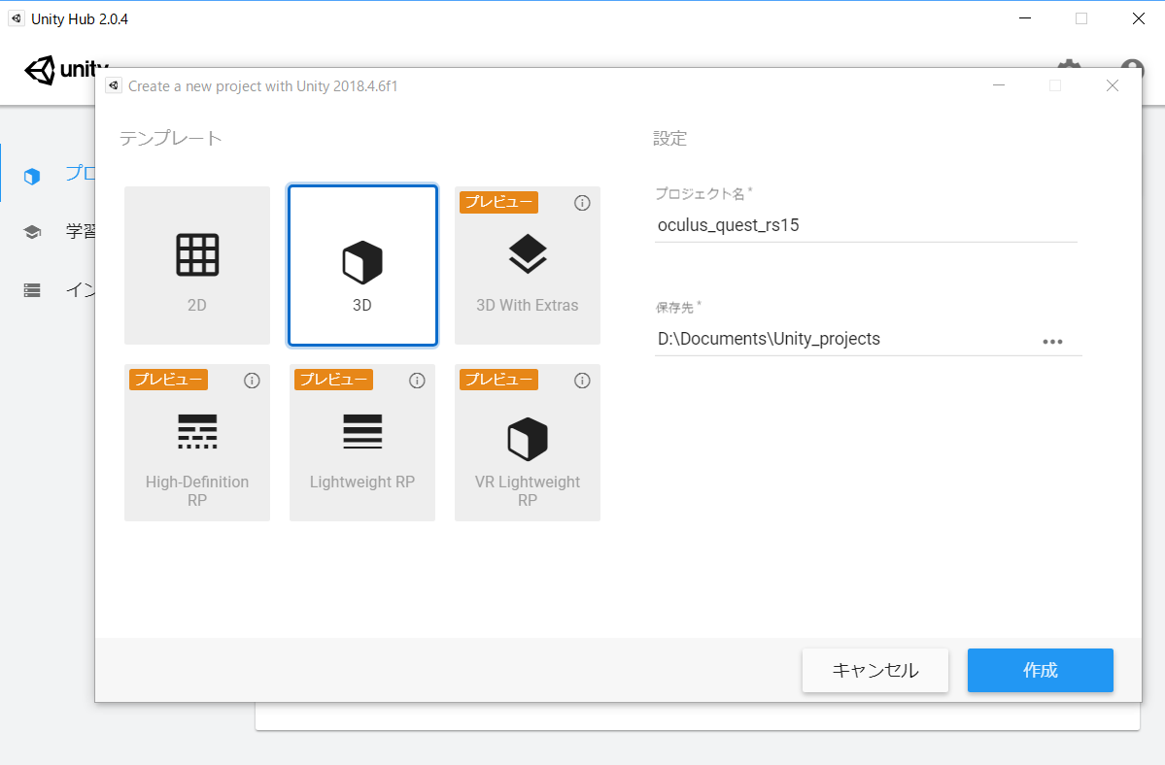Click the 3D cube icon
1165x765 pixels.
click(362, 262)
